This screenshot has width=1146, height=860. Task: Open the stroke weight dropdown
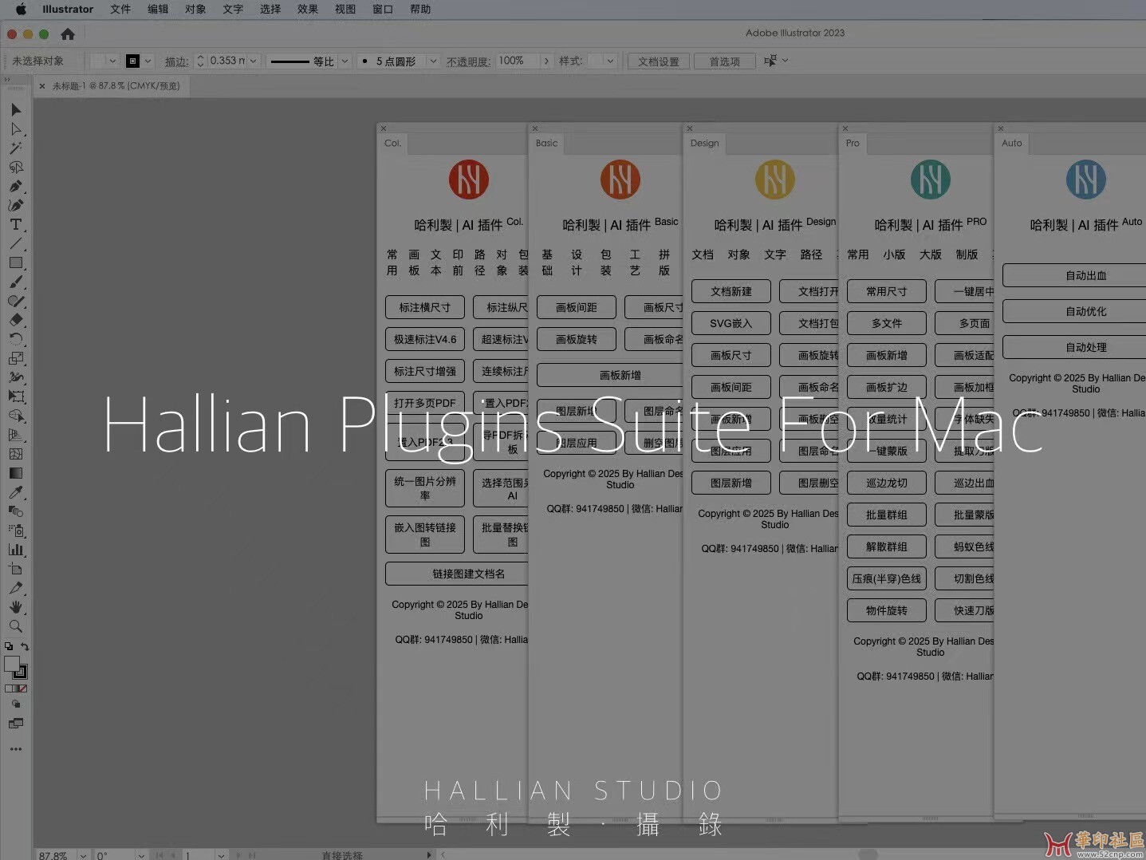click(x=254, y=61)
